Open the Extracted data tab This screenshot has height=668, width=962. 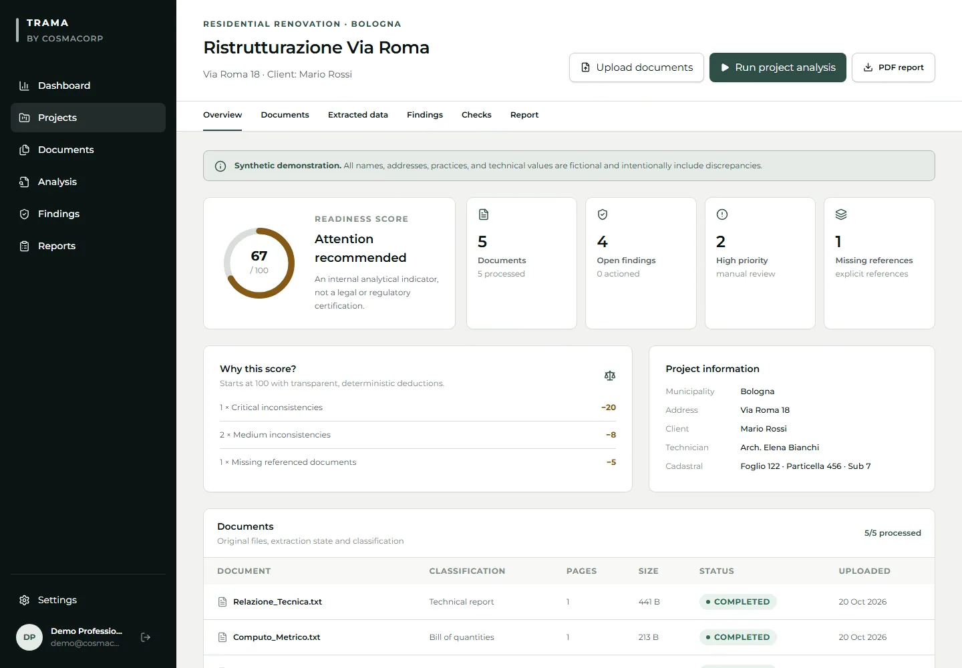358,115
